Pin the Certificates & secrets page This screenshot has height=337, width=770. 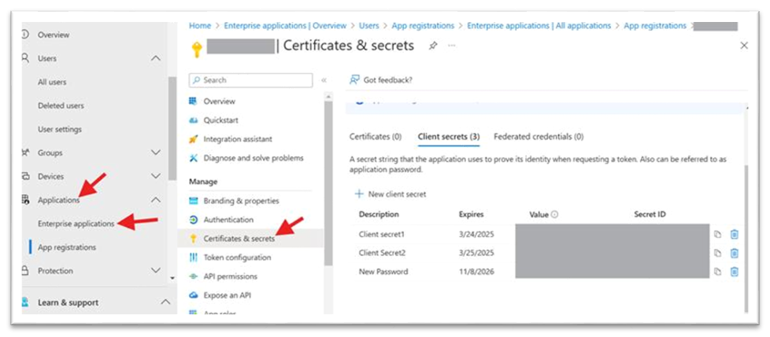click(433, 46)
